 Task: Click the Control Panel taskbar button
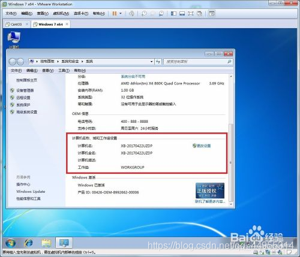[64, 243]
